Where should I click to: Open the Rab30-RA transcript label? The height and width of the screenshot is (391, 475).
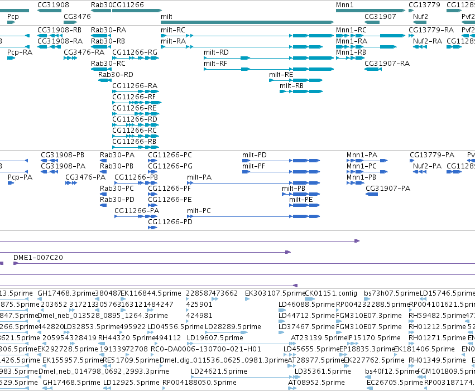coord(109,30)
